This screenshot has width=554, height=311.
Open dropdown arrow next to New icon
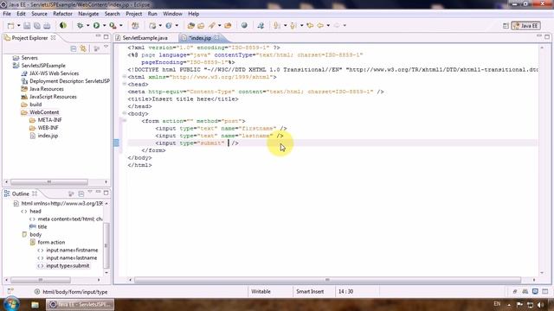(18, 26)
